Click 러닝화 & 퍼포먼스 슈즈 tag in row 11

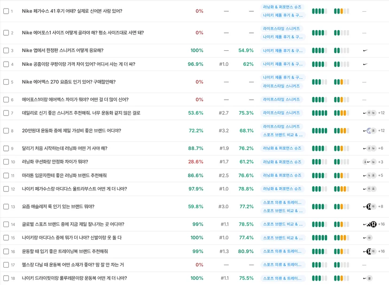(x=282, y=175)
